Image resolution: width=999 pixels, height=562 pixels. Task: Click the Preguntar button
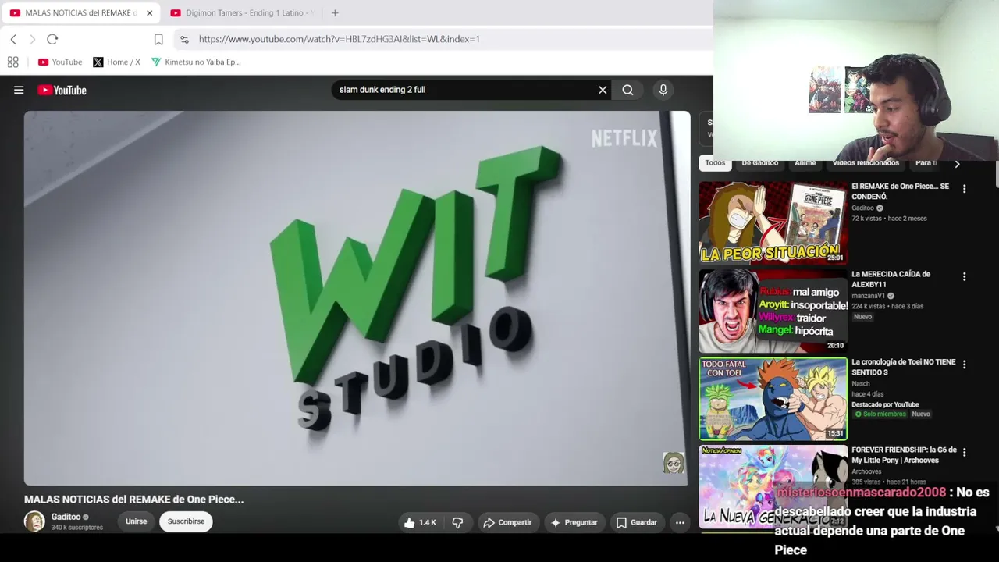click(x=574, y=522)
